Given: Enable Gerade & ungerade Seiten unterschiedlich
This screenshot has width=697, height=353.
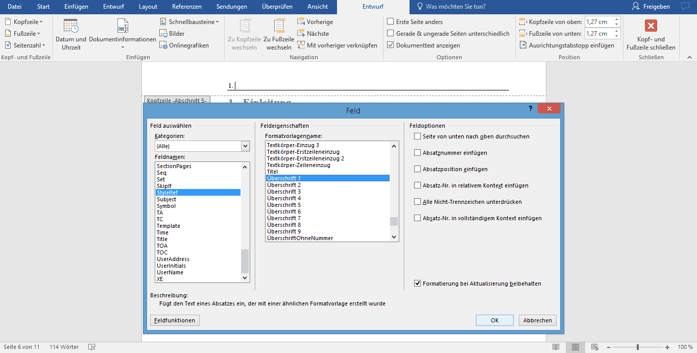Looking at the screenshot, I should 391,33.
